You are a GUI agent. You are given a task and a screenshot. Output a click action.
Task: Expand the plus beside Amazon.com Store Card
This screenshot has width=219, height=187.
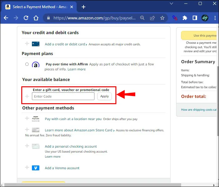click(x=27, y=129)
